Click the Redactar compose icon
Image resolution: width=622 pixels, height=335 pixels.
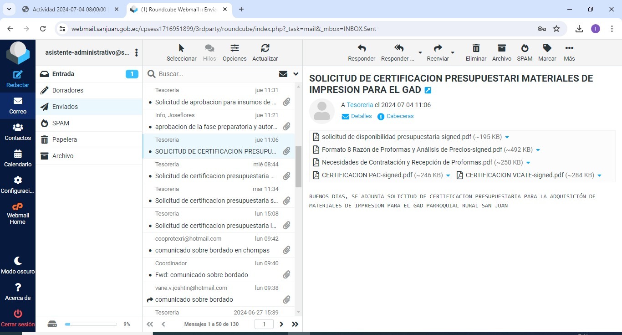(x=18, y=75)
